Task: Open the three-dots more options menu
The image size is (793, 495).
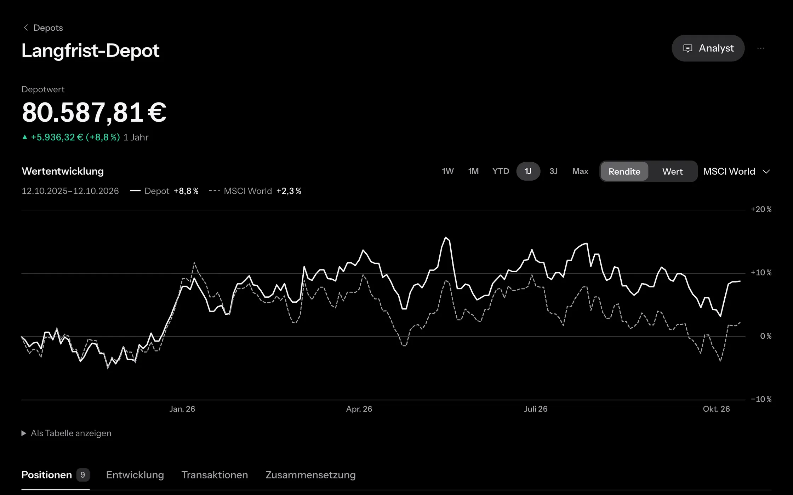Action: pos(761,48)
